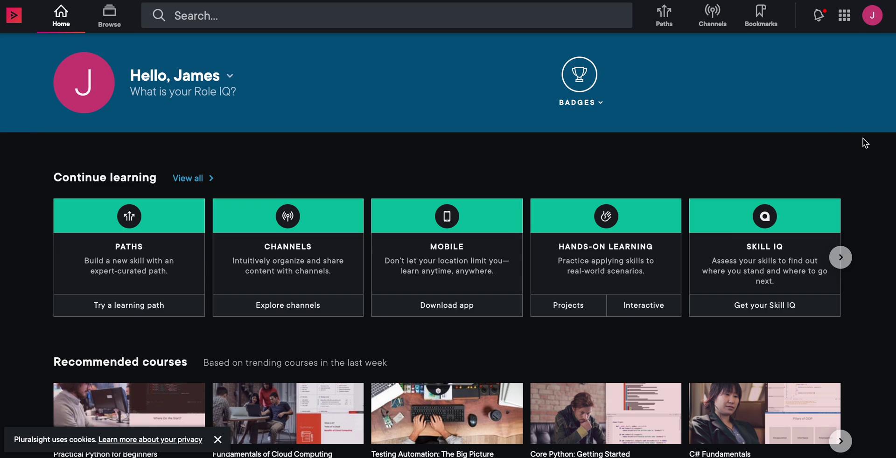Click Core Python: Getting Started title

[580, 454]
